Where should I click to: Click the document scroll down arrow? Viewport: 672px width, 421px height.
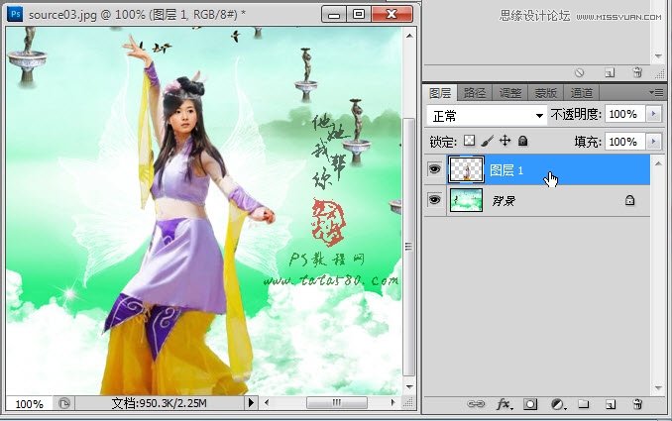[409, 386]
